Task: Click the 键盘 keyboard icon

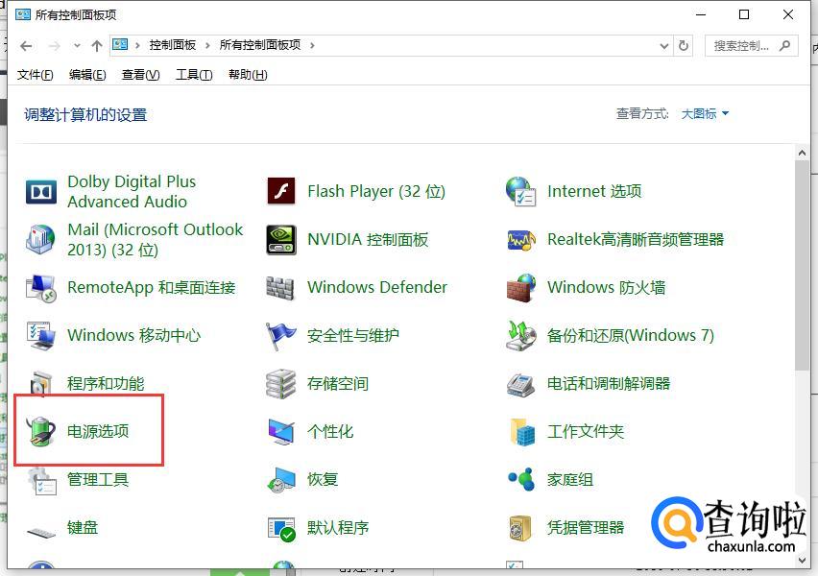Action: (41, 532)
